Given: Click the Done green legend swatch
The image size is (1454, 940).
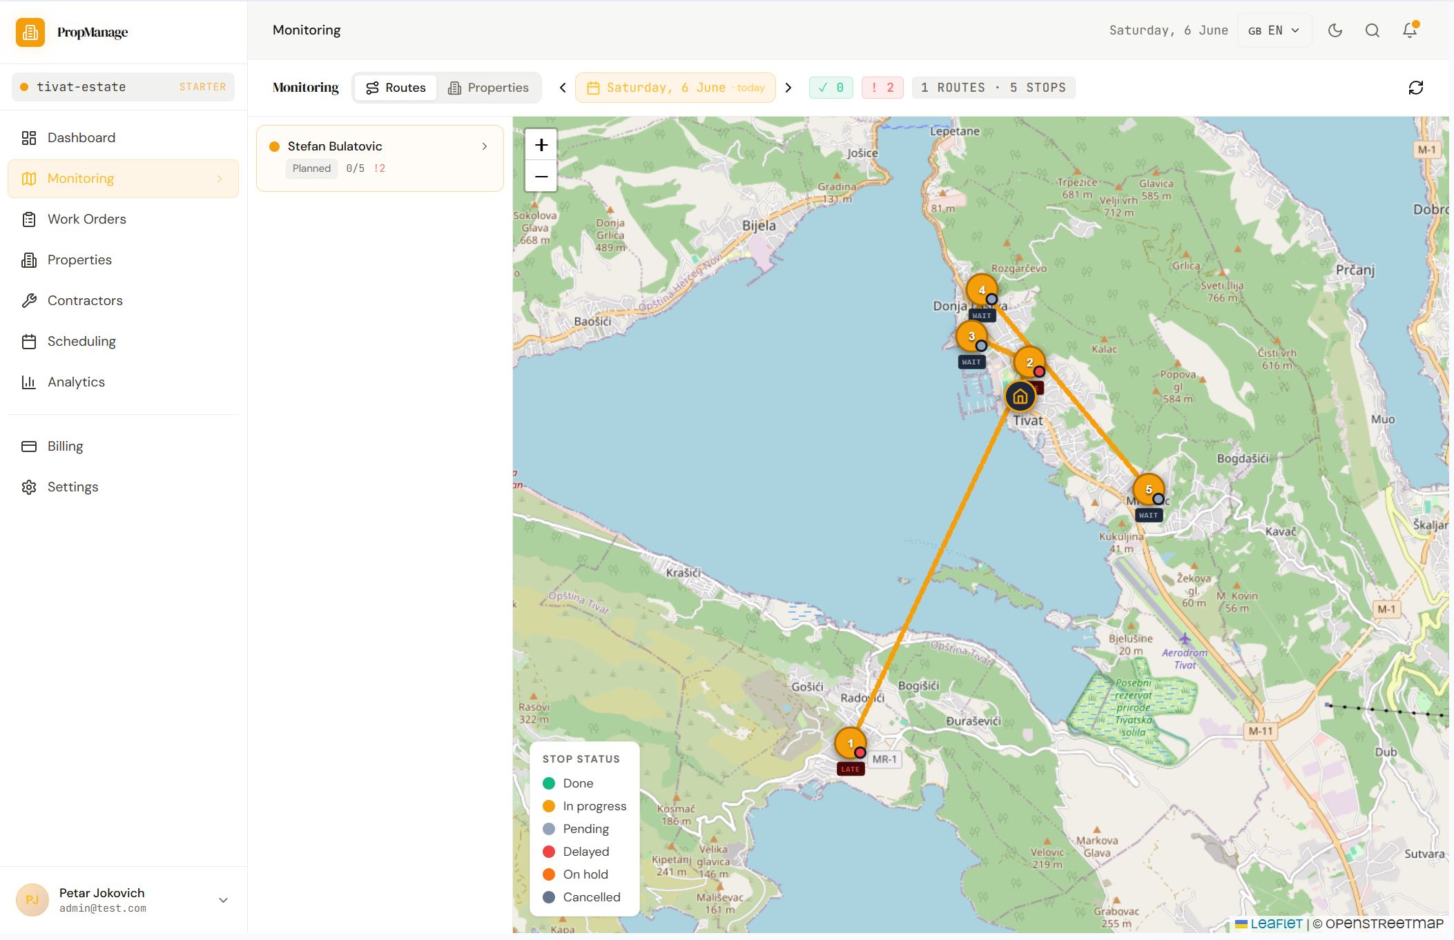Looking at the screenshot, I should [550, 783].
